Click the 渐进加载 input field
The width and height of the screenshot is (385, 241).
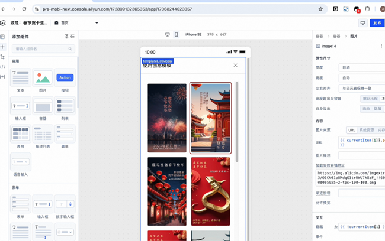click(x=362, y=193)
